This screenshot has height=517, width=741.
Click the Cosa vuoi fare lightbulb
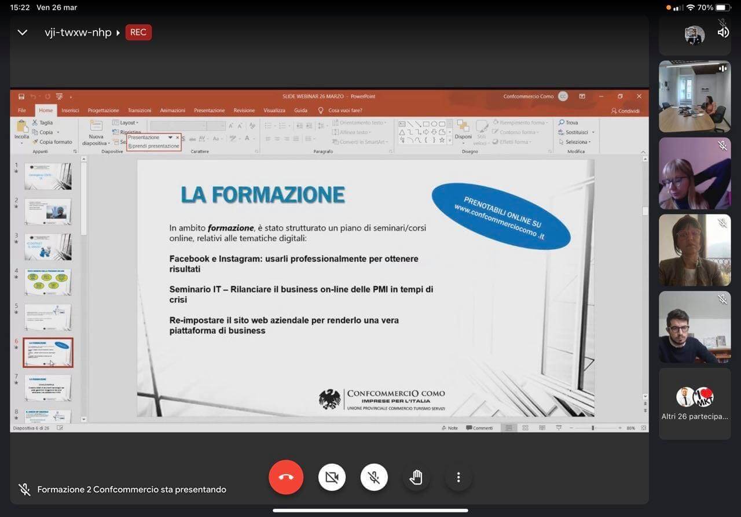[x=321, y=110]
